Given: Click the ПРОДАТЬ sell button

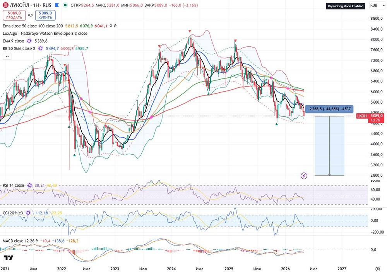Looking at the screenshot, I should click(14, 15).
